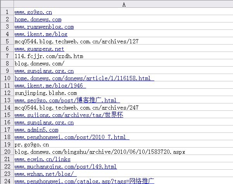Open the www.ruanwenblog.com link
This screenshot has height=184, width=233.
click(x=44, y=27)
